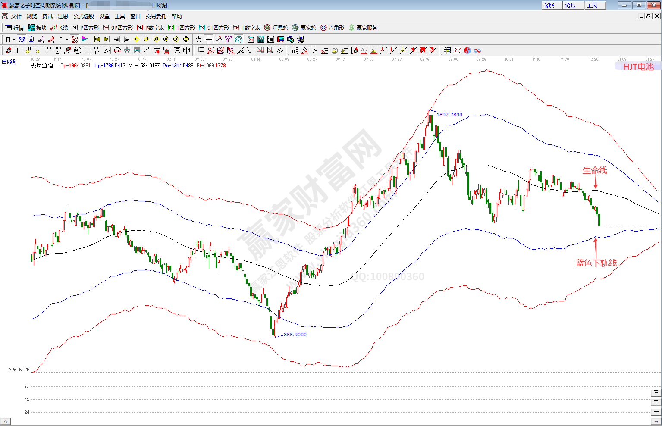Expand the 日 period dropdown arrow
662x426 pixels.
[x=14, y=39]
